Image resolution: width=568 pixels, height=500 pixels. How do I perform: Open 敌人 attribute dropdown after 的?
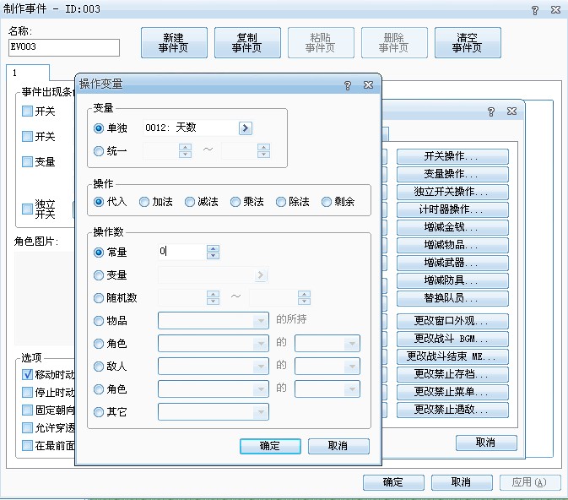327,367
